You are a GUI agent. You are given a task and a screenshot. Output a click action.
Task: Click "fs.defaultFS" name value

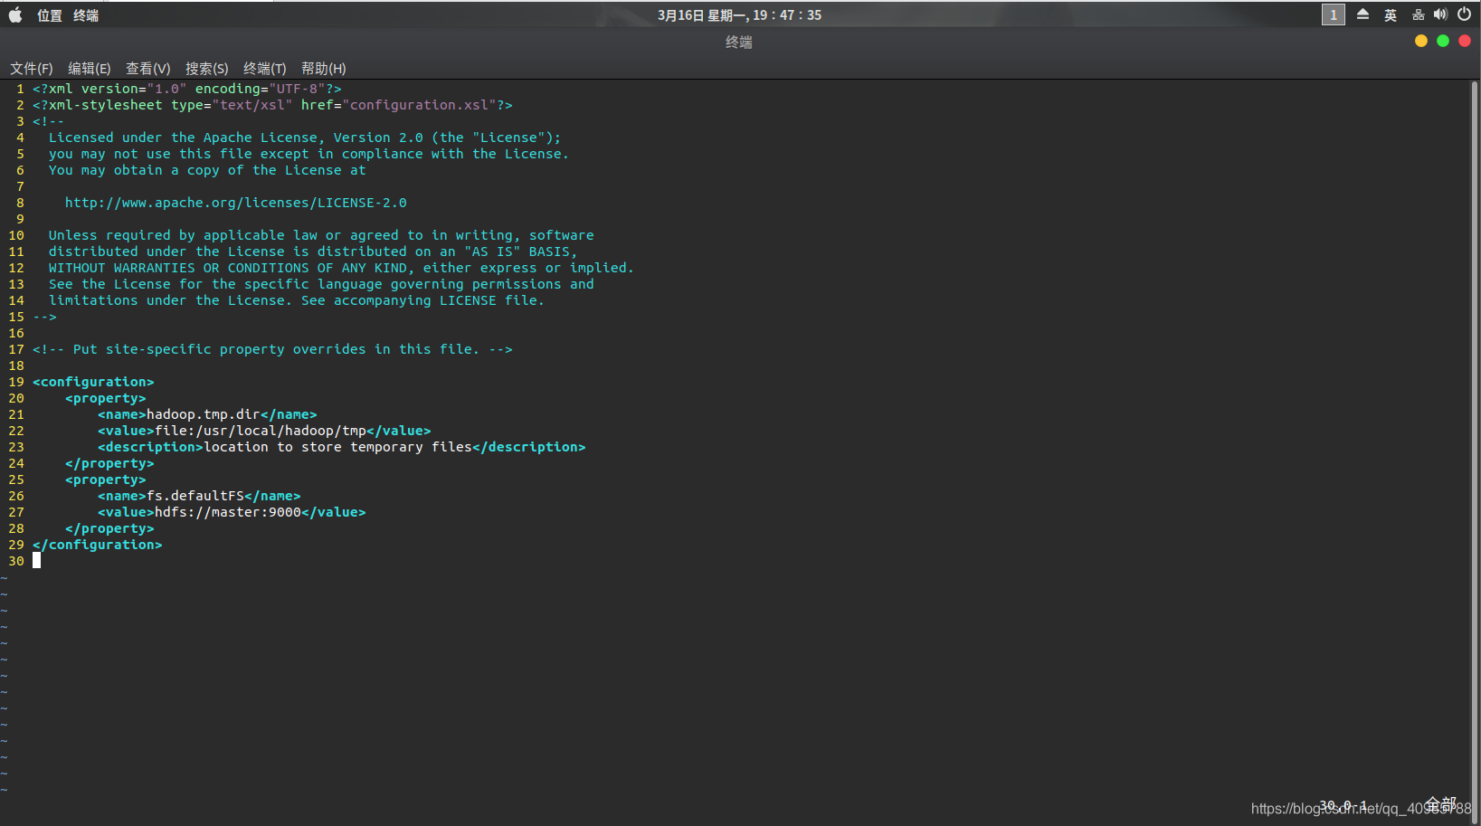[x=195, y=496]
